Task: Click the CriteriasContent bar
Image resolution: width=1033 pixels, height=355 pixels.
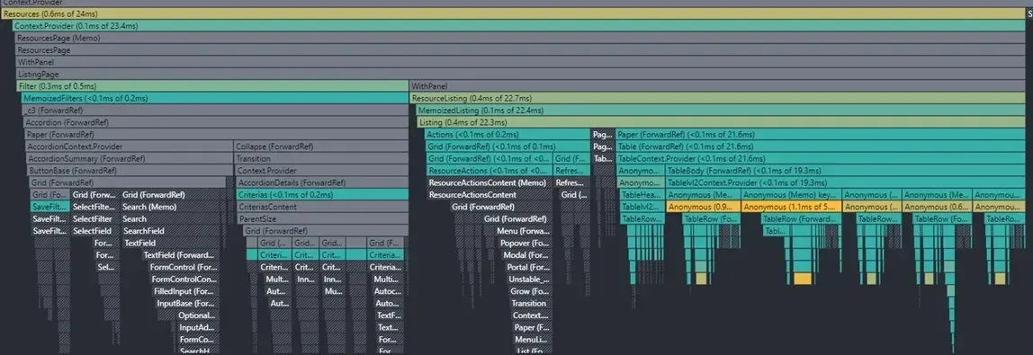Action: pyautogui.click(x=321, y=207)
